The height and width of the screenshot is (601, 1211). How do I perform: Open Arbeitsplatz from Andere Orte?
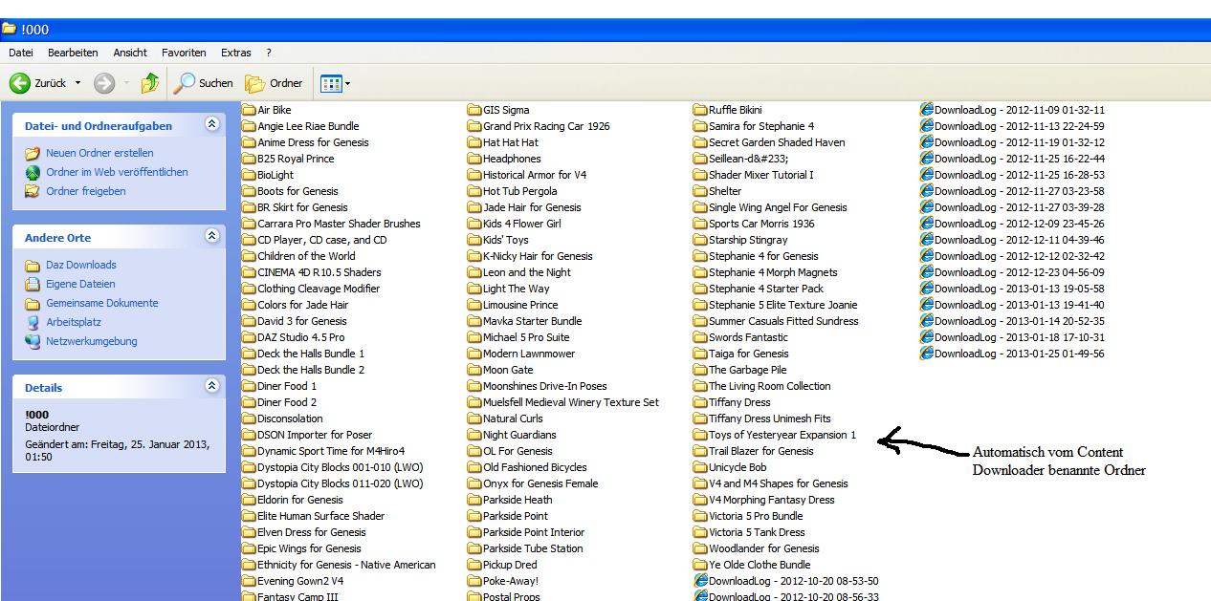(x=74, y=322)
